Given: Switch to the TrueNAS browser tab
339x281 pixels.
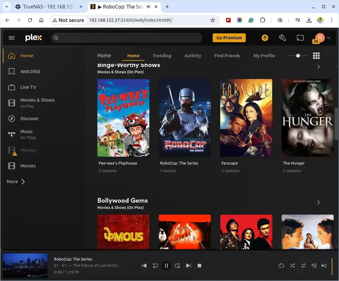Looking at the screenshot, I should (49, 7).
